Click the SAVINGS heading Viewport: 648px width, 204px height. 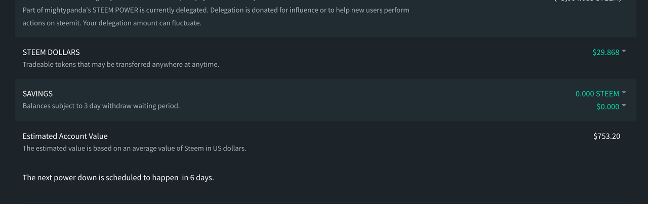(37, 94)
